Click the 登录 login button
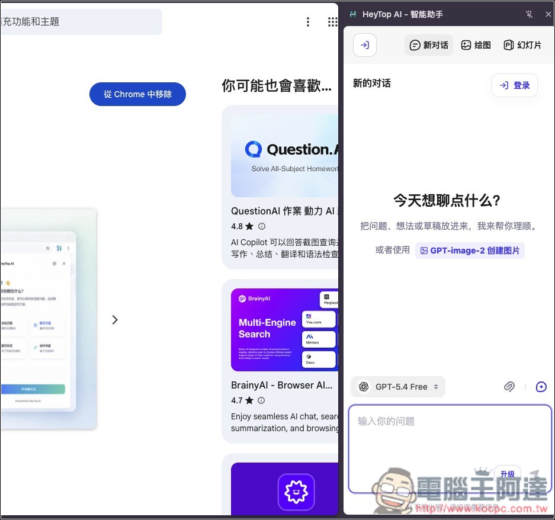 click(515, 85)
